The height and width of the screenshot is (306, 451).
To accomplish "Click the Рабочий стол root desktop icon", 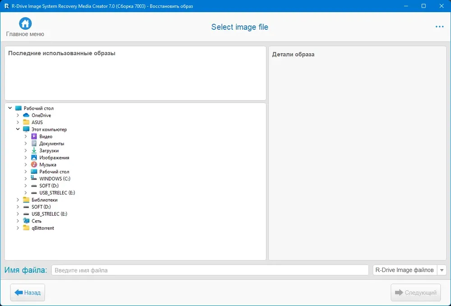I will tap(18, 108).
